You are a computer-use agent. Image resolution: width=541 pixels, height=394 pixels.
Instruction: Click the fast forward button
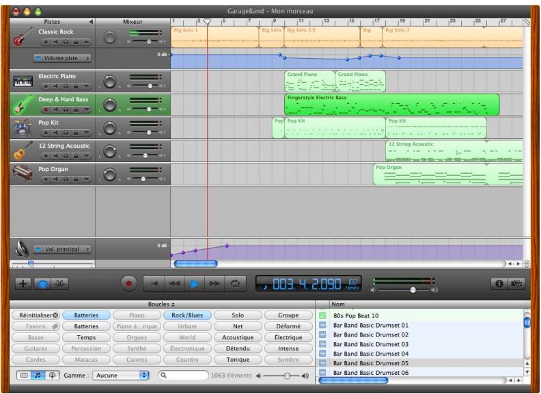click(214, 284)
